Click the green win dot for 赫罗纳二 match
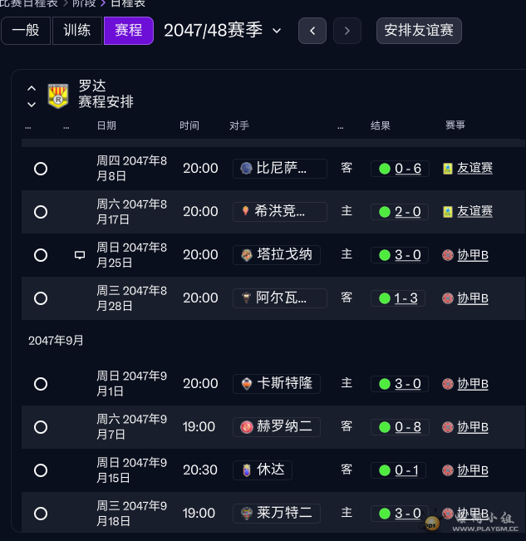This screenshot has height=541, width=526. (x=385, y=427)
